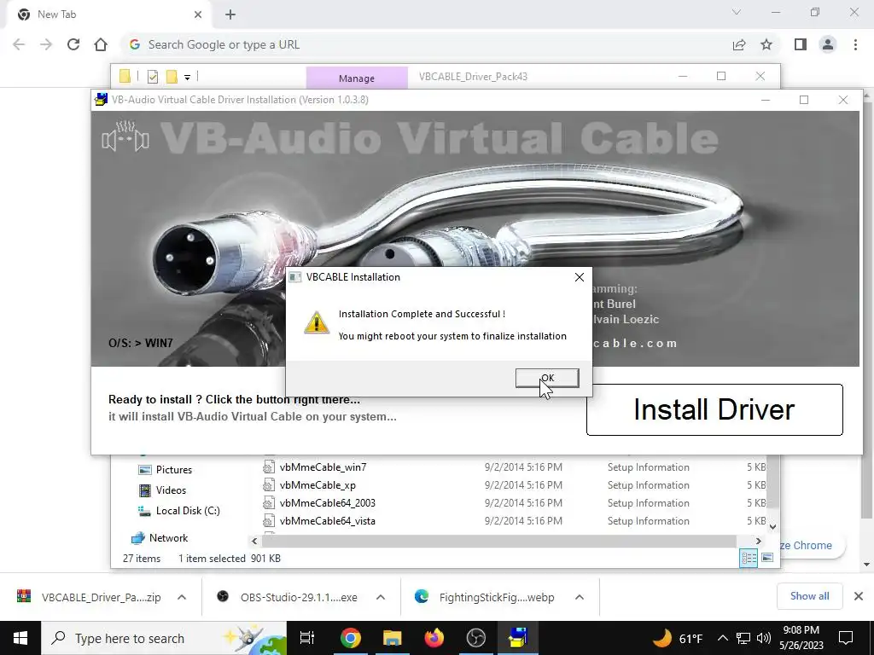Image resolution: width=874 pixels, height=655 pixels.
Task: Switch Explorer to large icons view
Action: coord(767,558)
